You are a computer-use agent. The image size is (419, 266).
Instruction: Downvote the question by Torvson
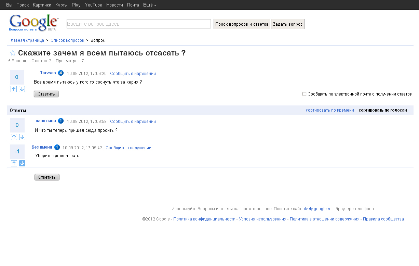click(22, 89)
